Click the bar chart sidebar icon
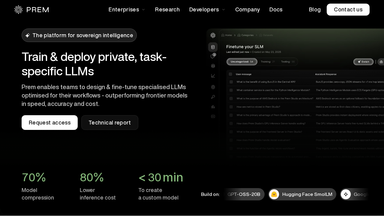This screenshot has width=384, height=216. tap(213, 107)
